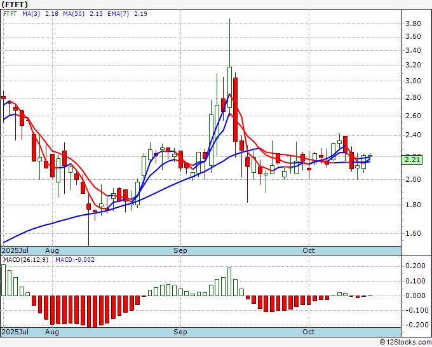Select Sep on the price chart timeline
Viewport: 432px width, 347px height.
click(181, 250)
